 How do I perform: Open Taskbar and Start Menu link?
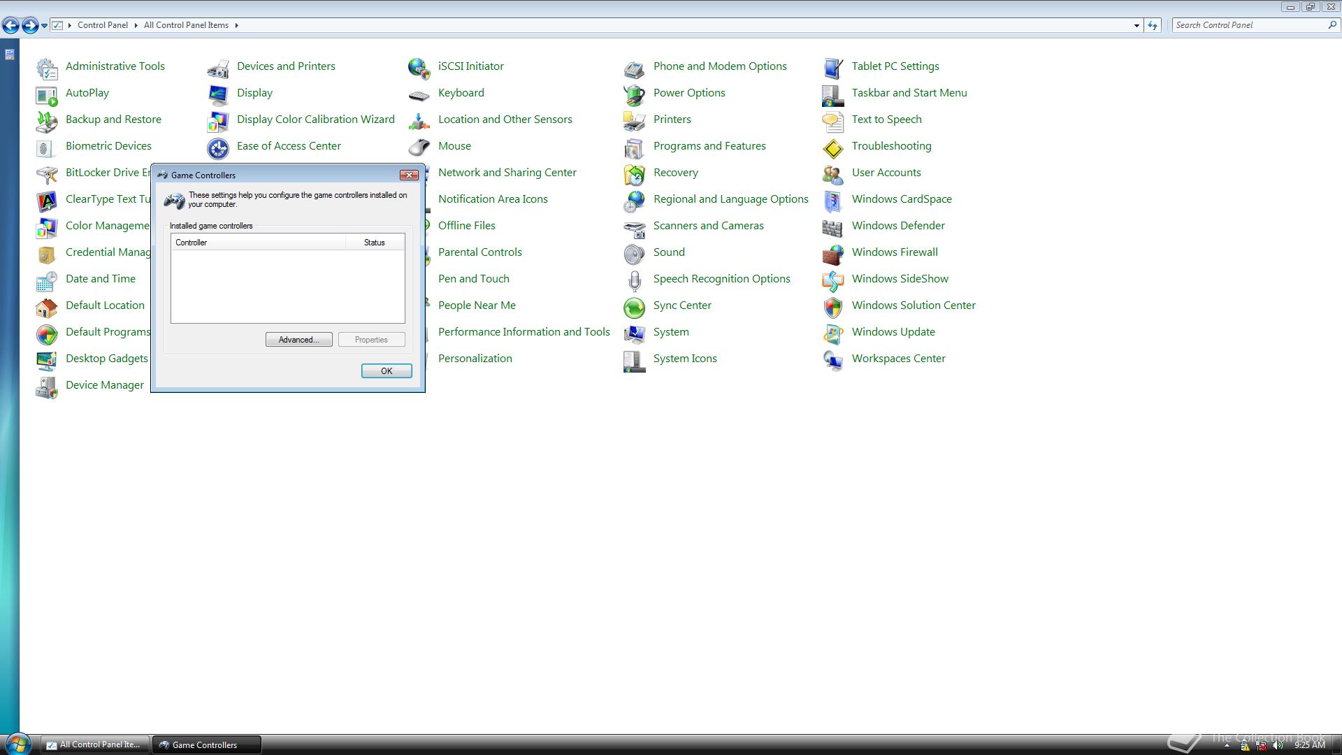click(909, 93)
